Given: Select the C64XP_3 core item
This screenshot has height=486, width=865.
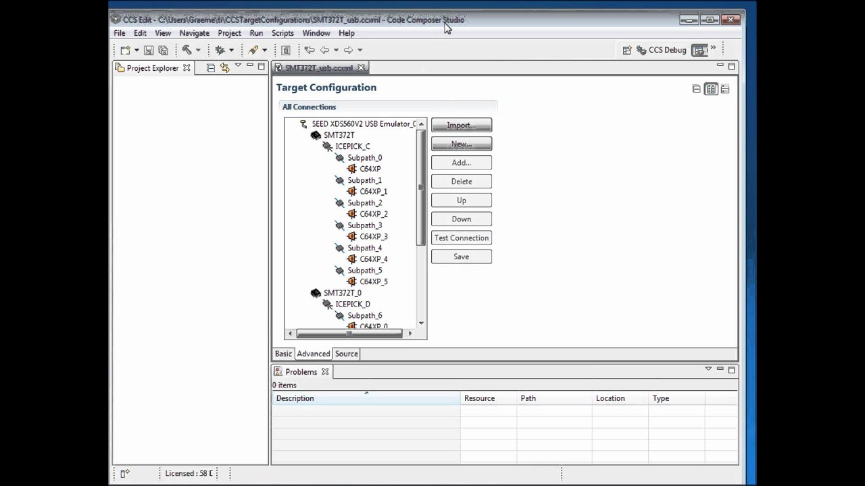Looking at the screenshot, I should click(x=373, y=237).
